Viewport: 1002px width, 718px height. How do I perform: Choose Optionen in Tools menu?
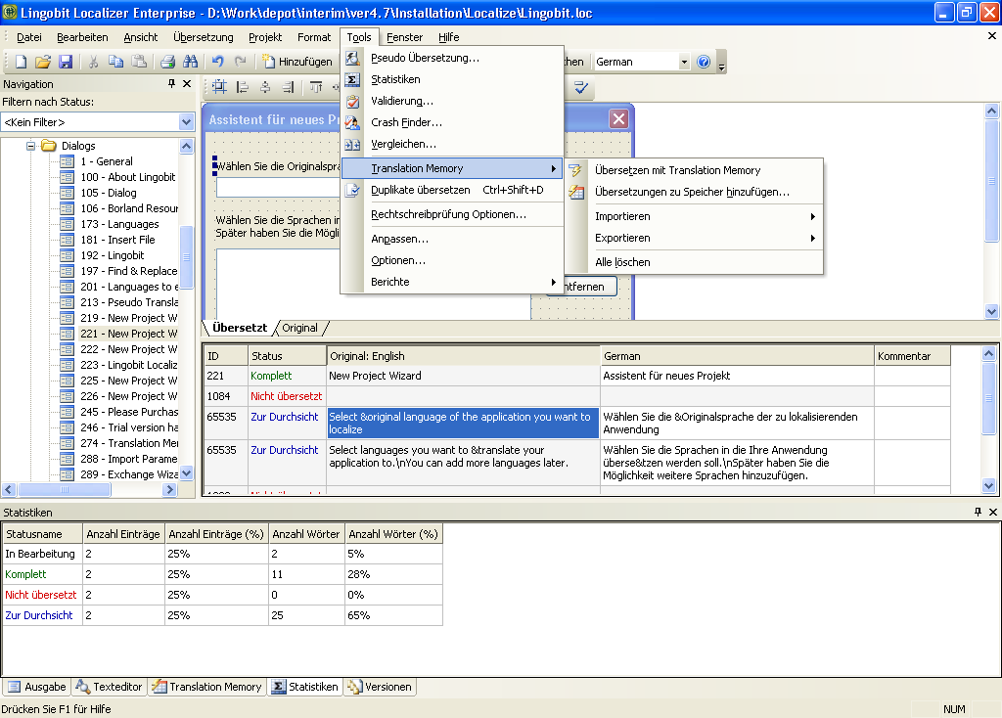pos(452,260)
